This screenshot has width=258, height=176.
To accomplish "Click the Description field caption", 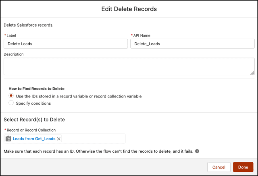I will [14, 54].
